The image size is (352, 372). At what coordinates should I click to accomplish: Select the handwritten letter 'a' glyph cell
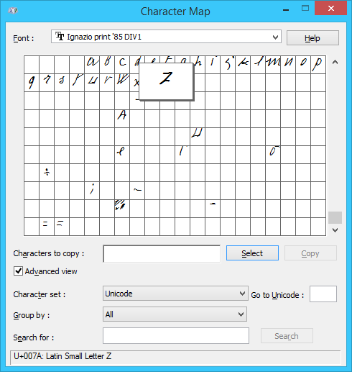pyautogui.click(x=92, y=65)
